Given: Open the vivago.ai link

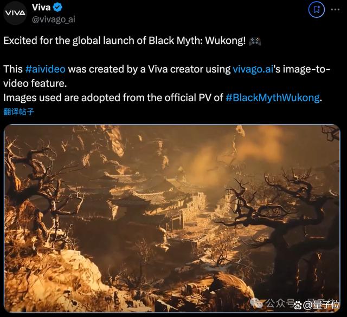Looking at the screenshot, I should tap(253, 69).
